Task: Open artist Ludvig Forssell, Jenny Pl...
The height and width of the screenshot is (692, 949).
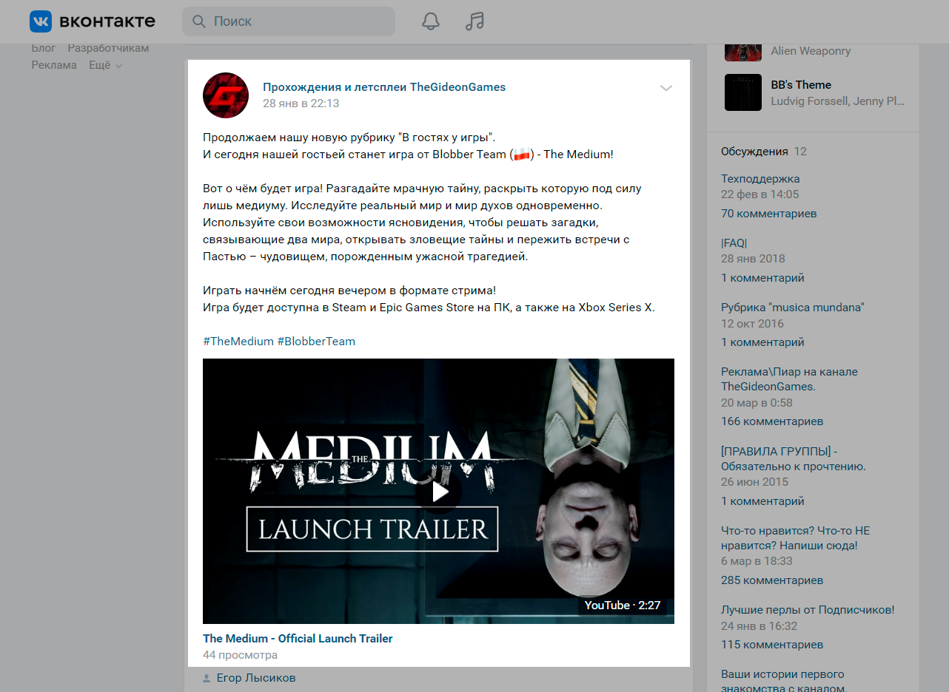Action: (837, 101)
